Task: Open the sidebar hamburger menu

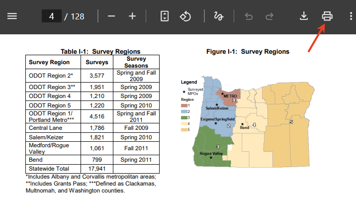Action: [x=12, y=16]
